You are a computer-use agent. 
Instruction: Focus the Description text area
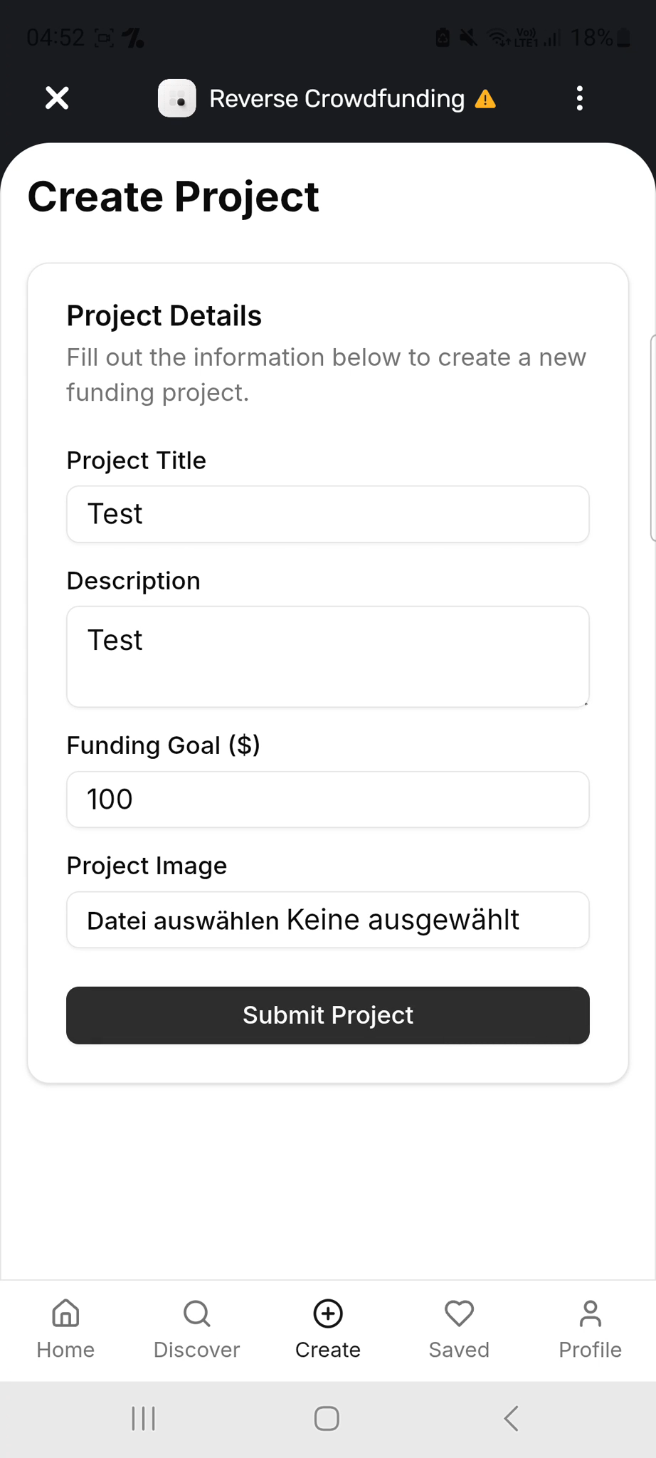pos(328,656)
